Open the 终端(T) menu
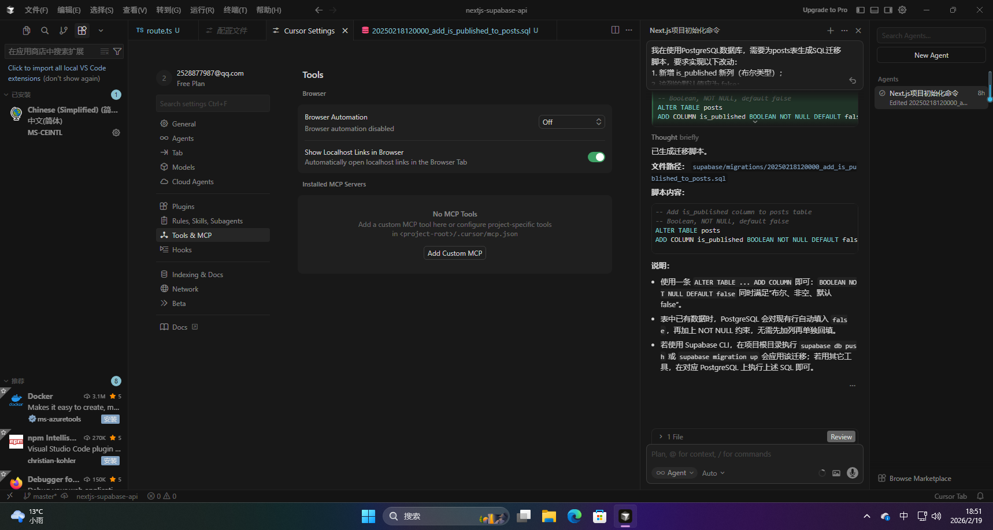This screenshot has height=530, width=993. click(x=235, y=10)
